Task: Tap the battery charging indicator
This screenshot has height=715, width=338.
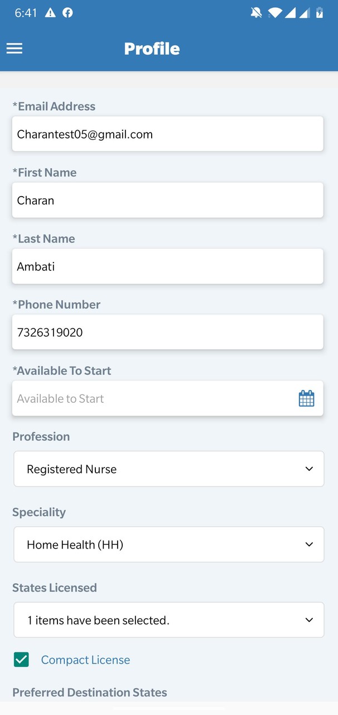Action: point(319,12)
